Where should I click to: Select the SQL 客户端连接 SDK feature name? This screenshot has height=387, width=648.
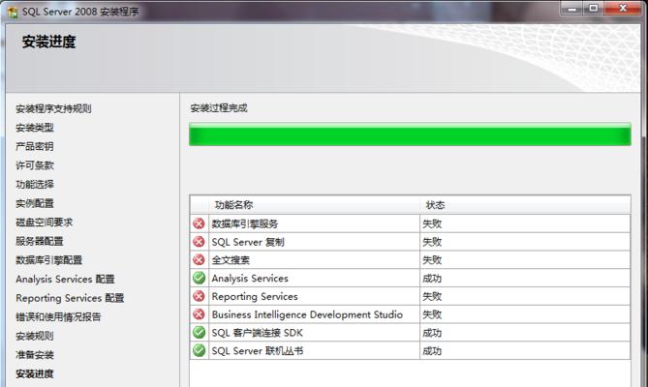point(257,333)
